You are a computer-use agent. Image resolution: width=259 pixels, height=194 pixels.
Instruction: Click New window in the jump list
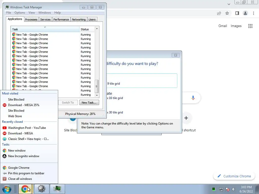tap(29, 151)
